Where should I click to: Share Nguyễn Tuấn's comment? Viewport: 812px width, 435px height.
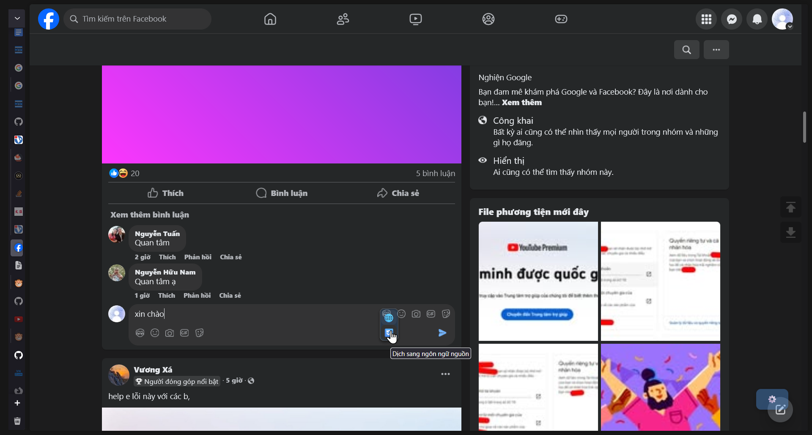pos(231,257)
